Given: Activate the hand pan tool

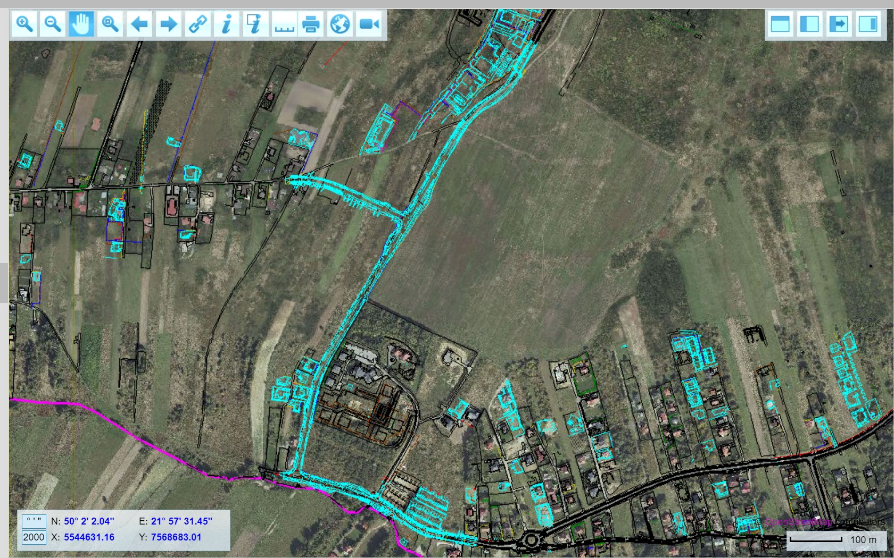Looking at the screenshot, I should [x=81, y=24].
